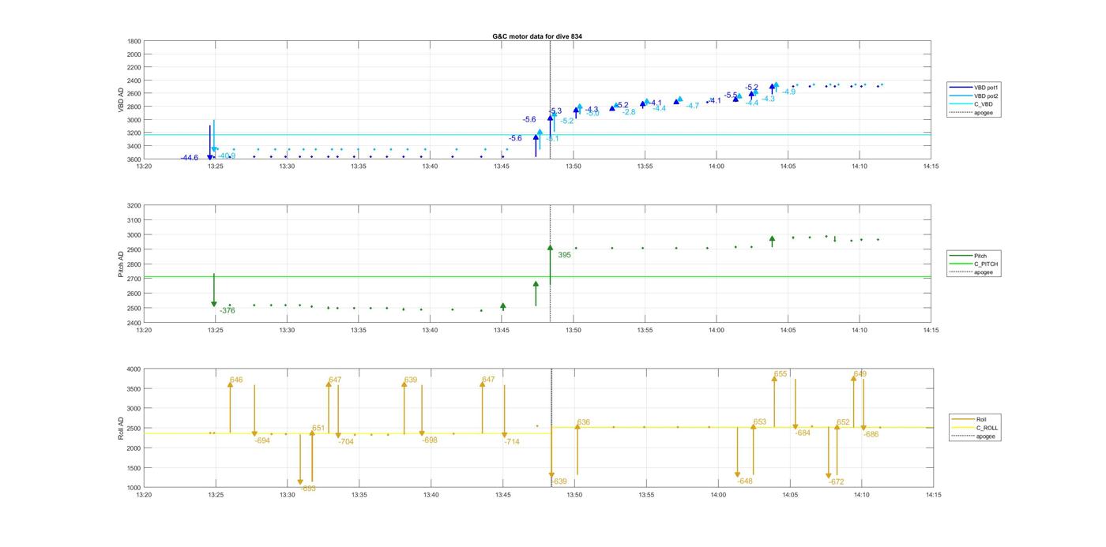Viewport: 1106px width, 547px height.
Task: Click the "VBD AD" y-axis label
Action: 121,100
